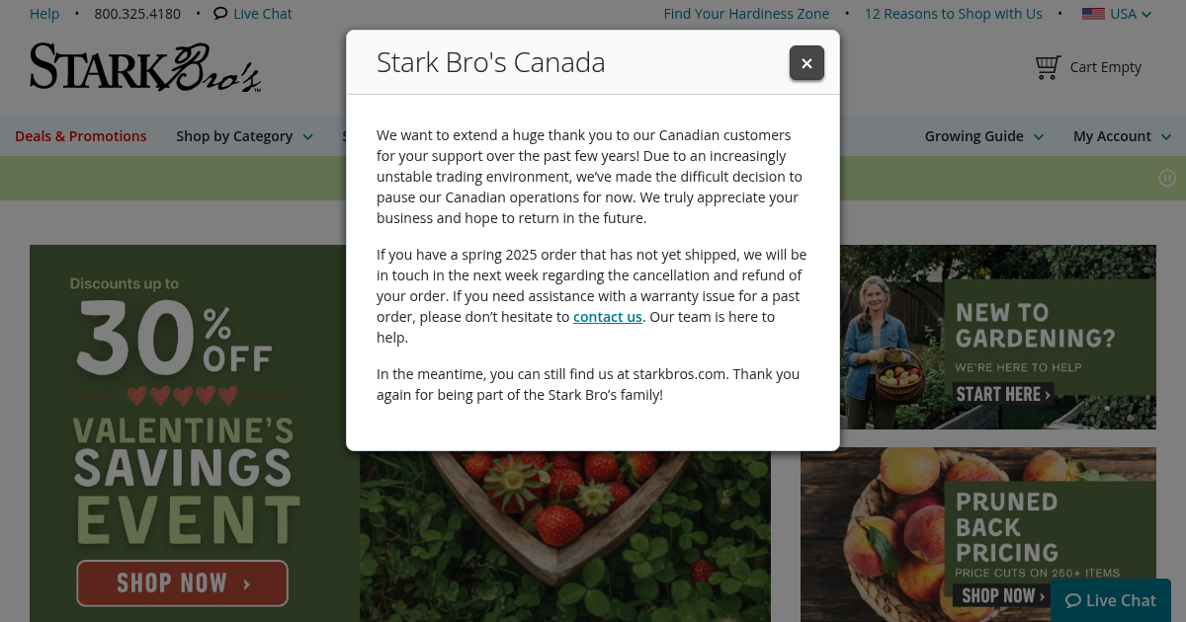Shop Now on the Valentine's Savings Event

coord(182,583)
